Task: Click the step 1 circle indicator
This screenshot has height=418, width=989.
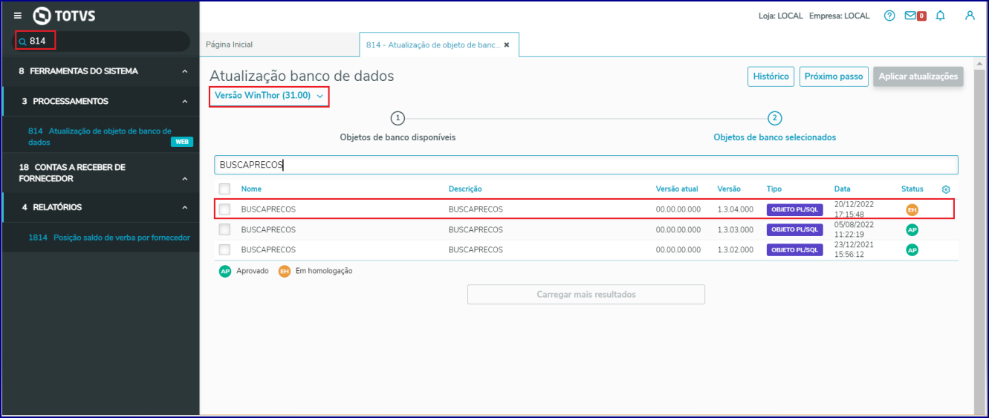Action: click(x=398, y=118)
